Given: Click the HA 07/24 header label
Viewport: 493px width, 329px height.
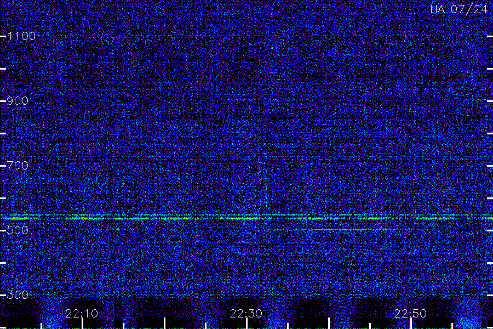Looking at the screenshot, I should (458, 9).
